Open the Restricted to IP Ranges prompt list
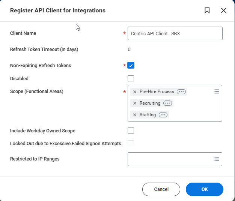 tap(216, 159)
